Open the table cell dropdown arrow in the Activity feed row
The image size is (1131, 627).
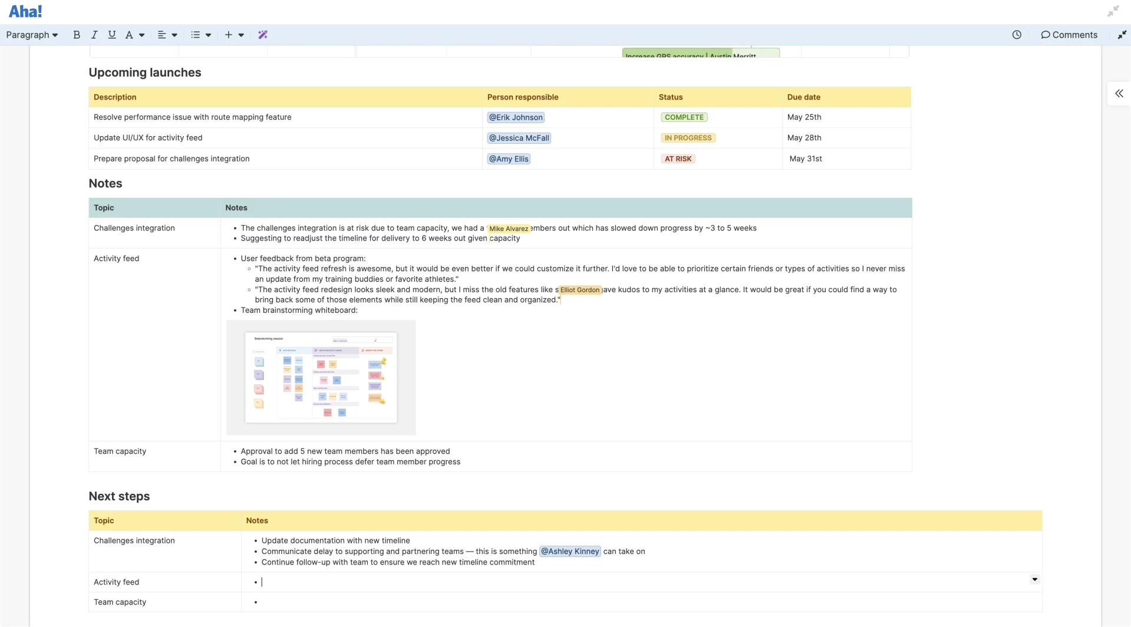[1034, 579]
